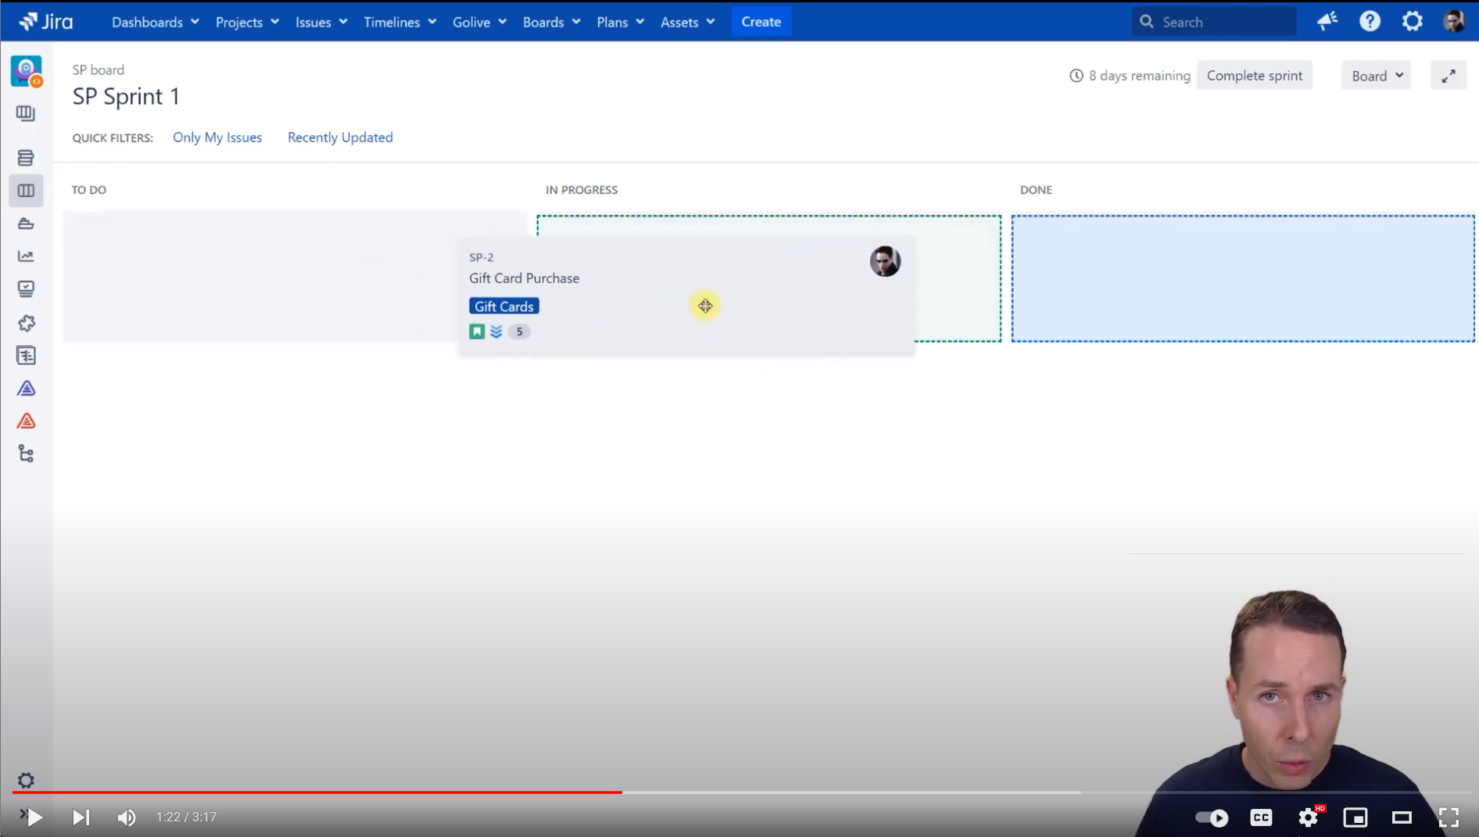
Task: Open Jira administration gear in header
Action: [x=1412, y=21]
